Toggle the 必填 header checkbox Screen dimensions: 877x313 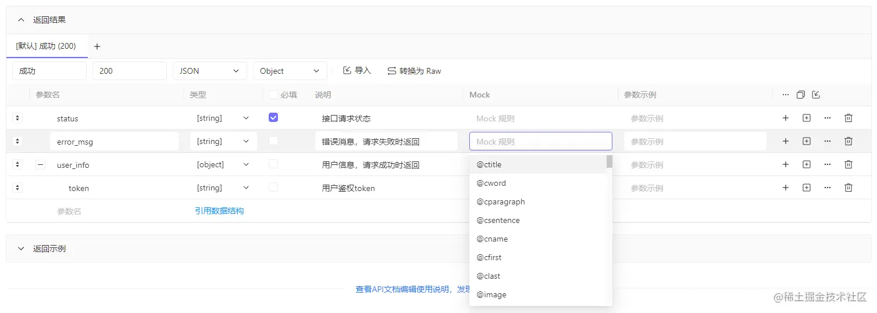click(273, 95)
